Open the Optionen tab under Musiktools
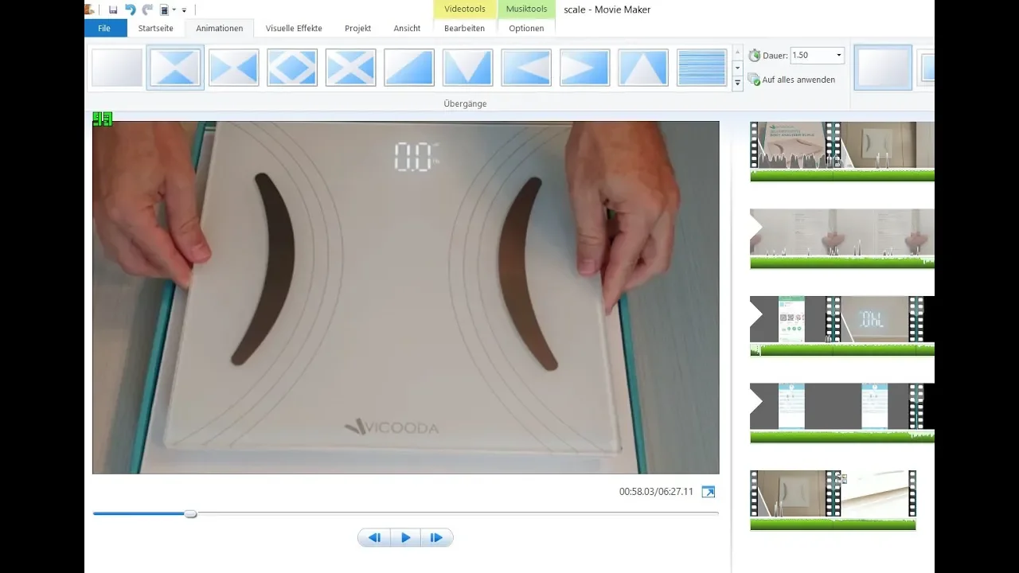Viewport: 1019px width, 573px height. tap(526, 28)
